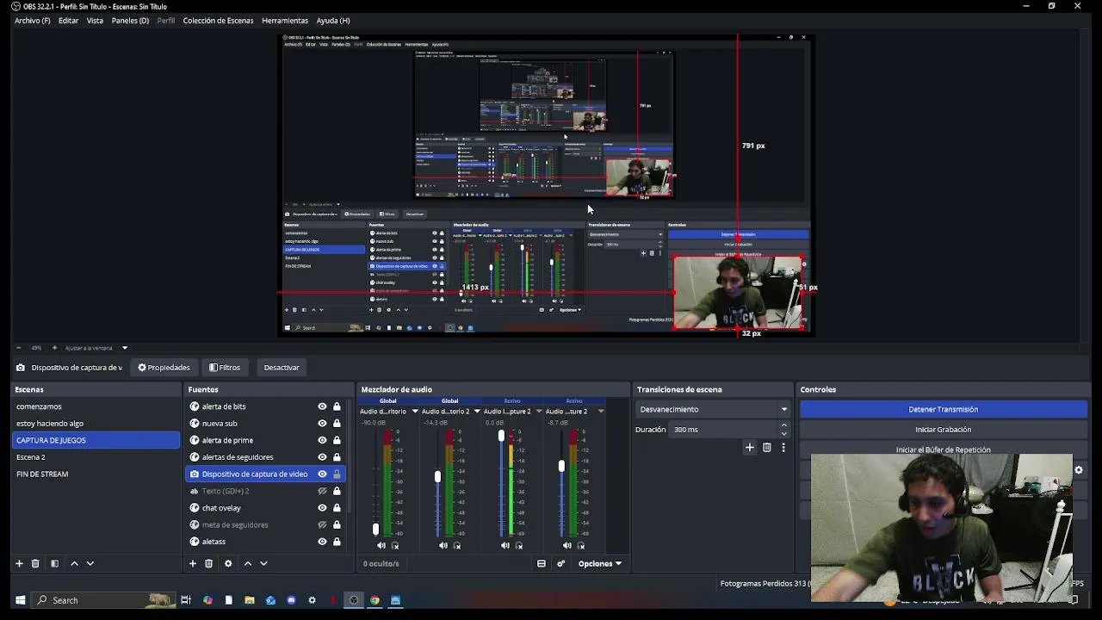1102x620 pixels.
Task: Open Audio d...ritorio channel dropdown arrow
Action: click(415, 412)
